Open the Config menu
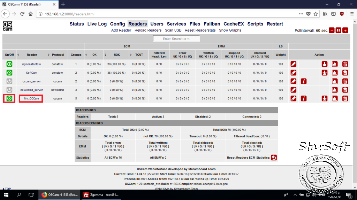This screenshot has height=200, width=357. (117, 24)
